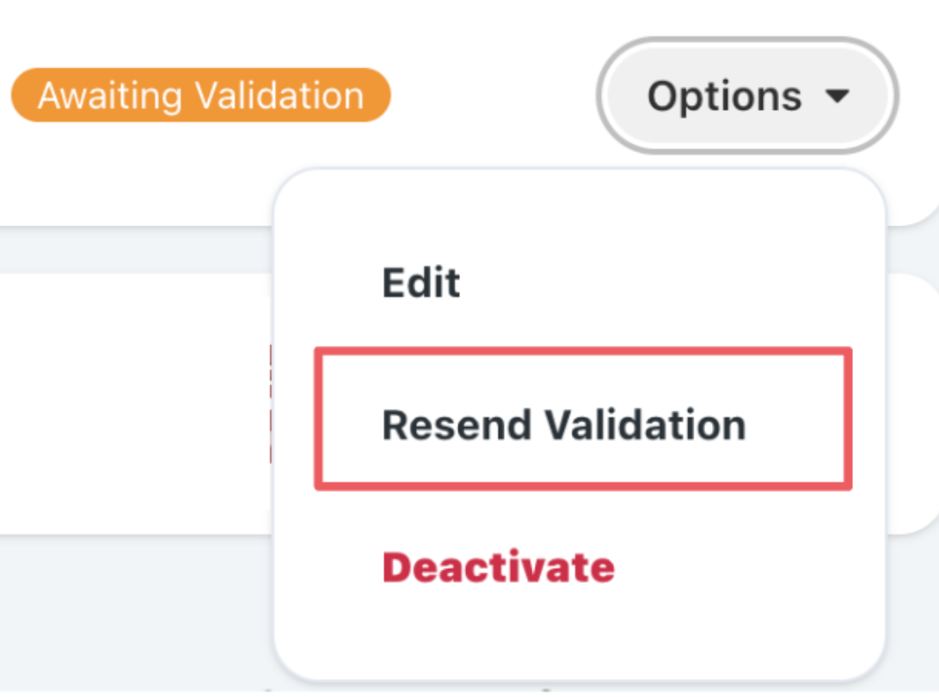Click the word Options on the button

coord(724,96)
